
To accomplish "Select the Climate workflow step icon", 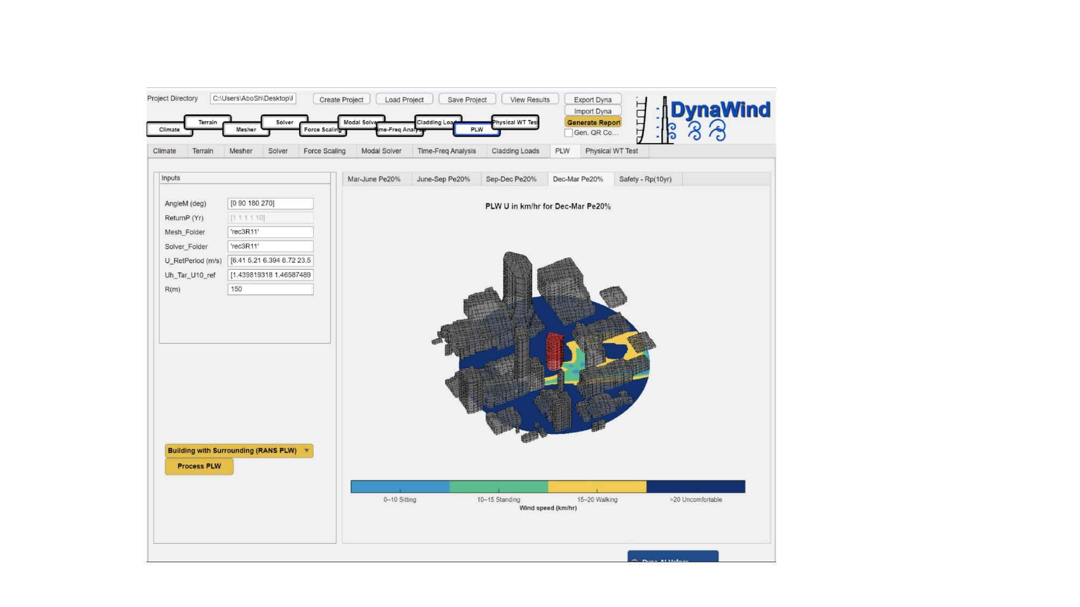I will point(169,129).
